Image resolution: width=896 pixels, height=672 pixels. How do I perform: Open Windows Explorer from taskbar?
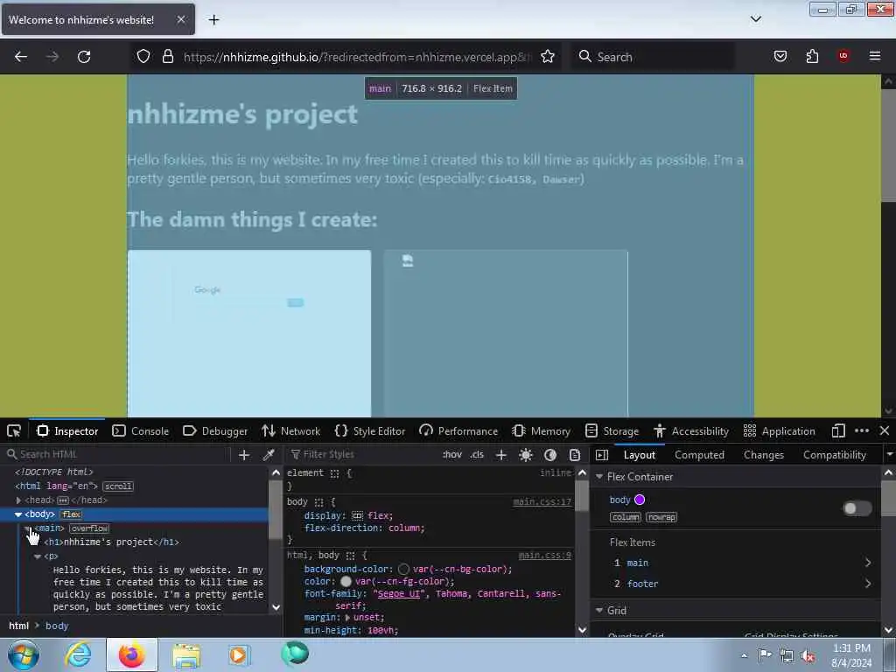(186, 655)
